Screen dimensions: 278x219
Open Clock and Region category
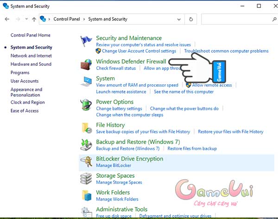28,102
